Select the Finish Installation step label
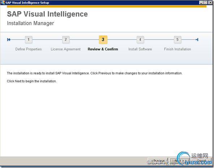 tap(177, 49)
